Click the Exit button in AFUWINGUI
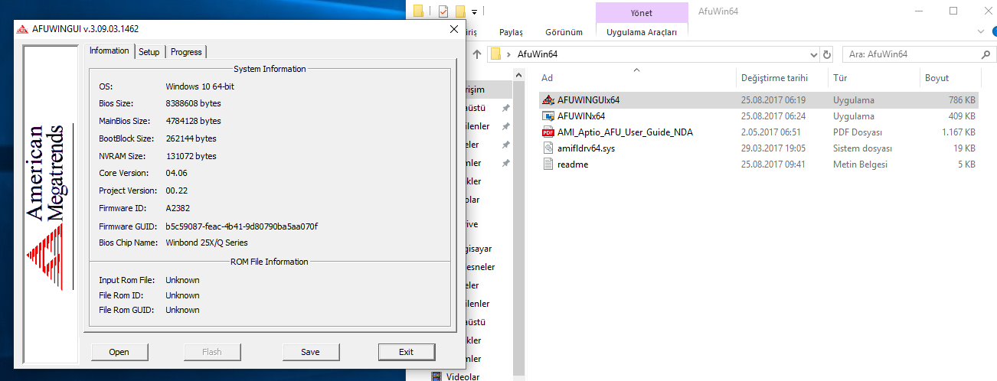 click(406, 352)
